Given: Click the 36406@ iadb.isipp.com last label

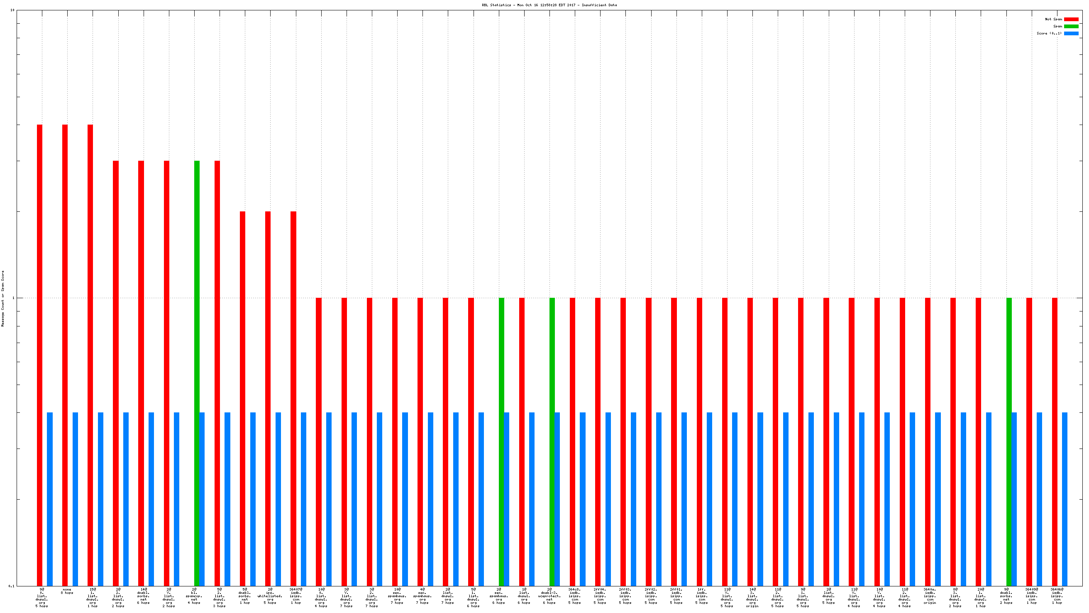Looking at the screenshot, I should click(1057, 596).
